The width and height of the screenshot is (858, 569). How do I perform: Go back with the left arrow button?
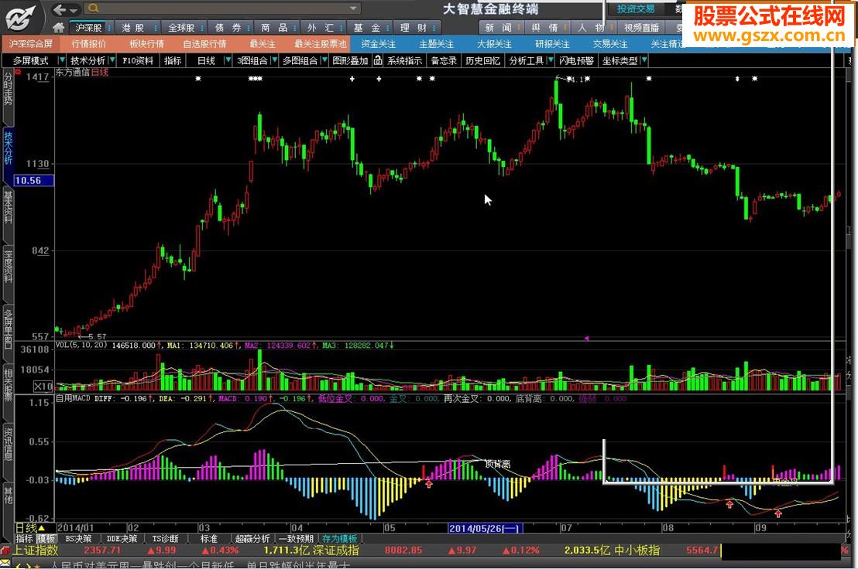point(60,9)
